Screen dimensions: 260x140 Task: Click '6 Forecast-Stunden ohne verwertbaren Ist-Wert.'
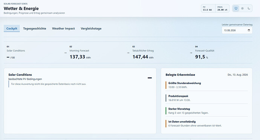(195, 126)
